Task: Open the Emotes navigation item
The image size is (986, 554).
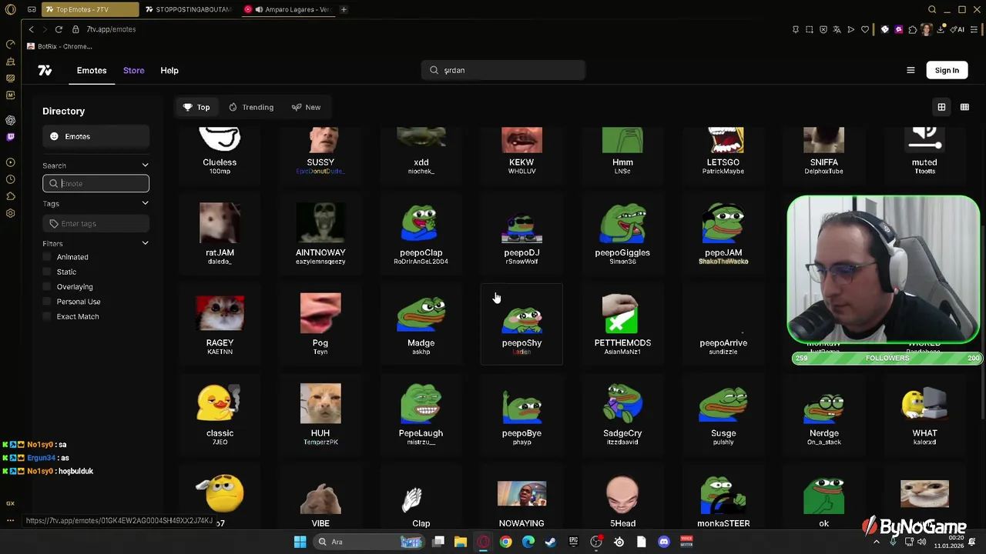Action: click(92, 70)
